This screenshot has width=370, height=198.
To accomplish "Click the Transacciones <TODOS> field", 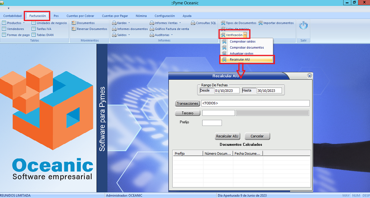I will [x=255, y=103].
